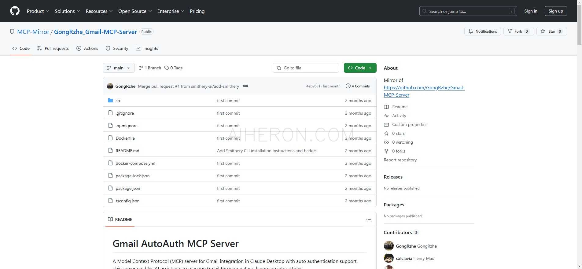Screen dimensions: 582x269
Task: Open the .npmignore file
Action: pos(127,126)
